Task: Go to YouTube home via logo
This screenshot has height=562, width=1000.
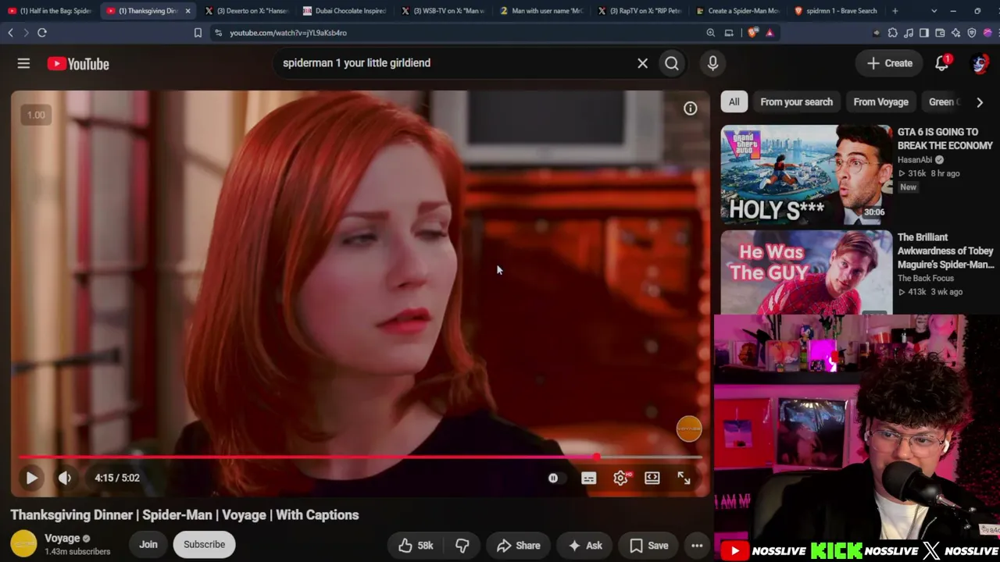Action: click(78, 64)
